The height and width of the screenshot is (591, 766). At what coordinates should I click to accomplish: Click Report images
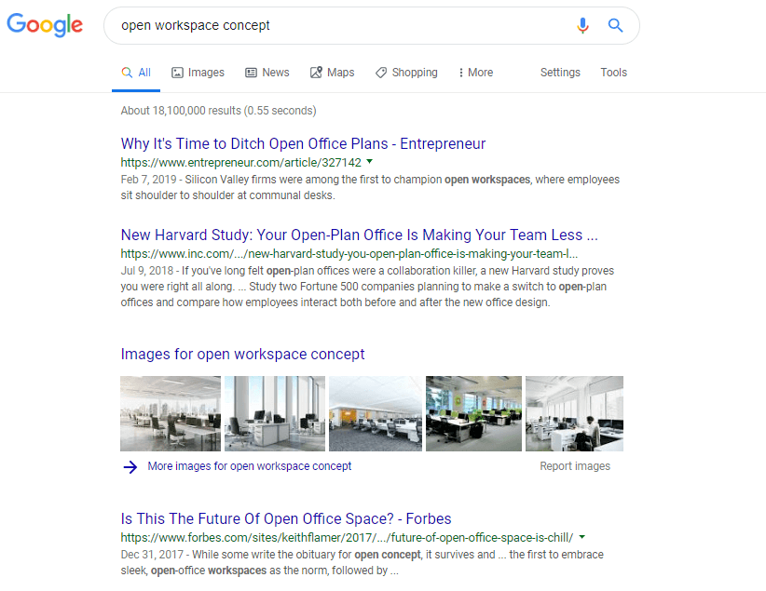[575, 466]
